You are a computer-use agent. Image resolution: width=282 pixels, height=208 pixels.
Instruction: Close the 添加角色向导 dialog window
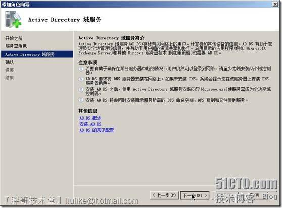275,4
